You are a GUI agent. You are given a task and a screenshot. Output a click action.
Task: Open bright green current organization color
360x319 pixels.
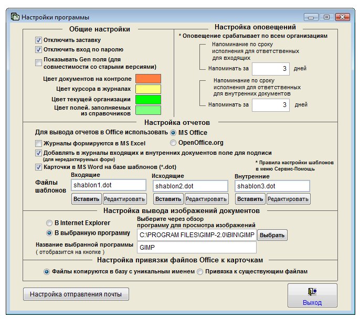pyautogui.click(x=148, y=100)
